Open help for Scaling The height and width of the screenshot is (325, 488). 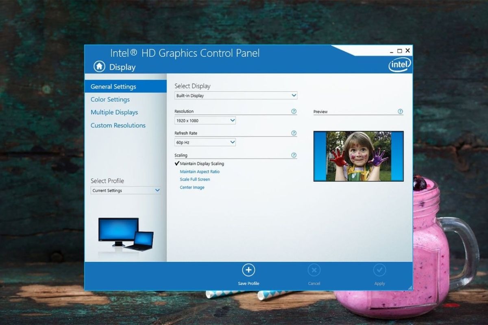(294, 155)
